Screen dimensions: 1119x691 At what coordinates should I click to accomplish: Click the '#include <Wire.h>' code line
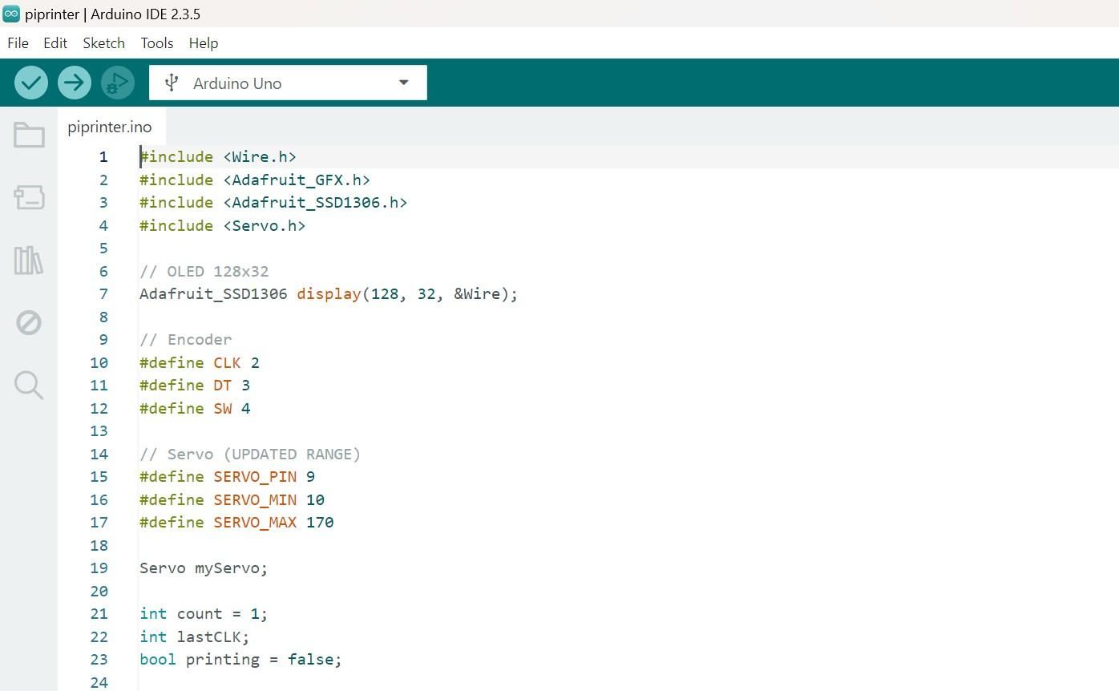pyautogui.click(x=218, y=157)
